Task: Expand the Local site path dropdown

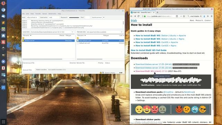Action: pyautogui.click(x=72, y=32)
